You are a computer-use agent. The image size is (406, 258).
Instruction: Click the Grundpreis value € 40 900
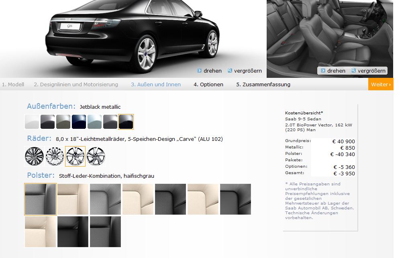click(344, 142)
